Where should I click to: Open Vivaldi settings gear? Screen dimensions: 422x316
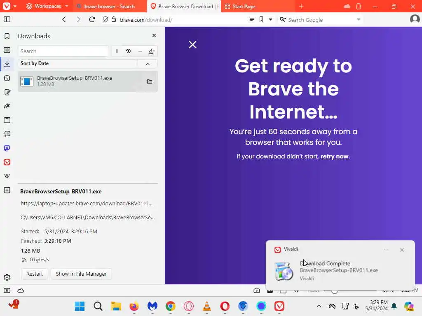click(x=7, y=277)
